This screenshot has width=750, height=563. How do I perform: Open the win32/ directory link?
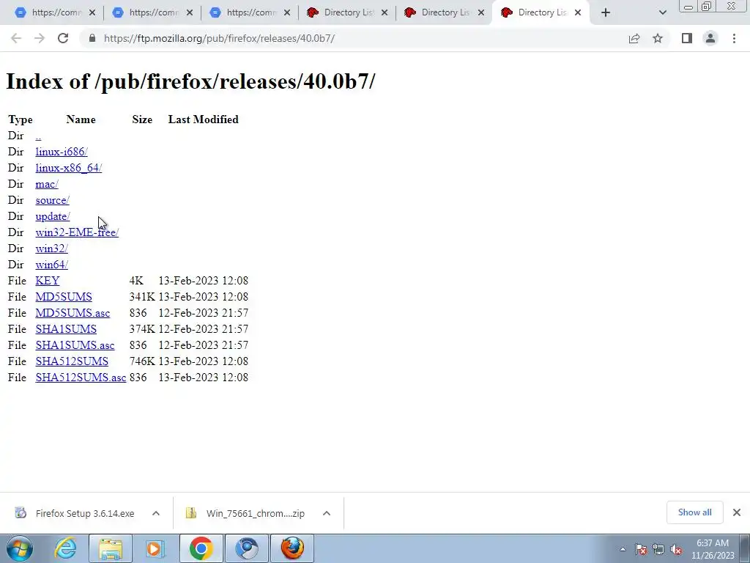[52, 249]
